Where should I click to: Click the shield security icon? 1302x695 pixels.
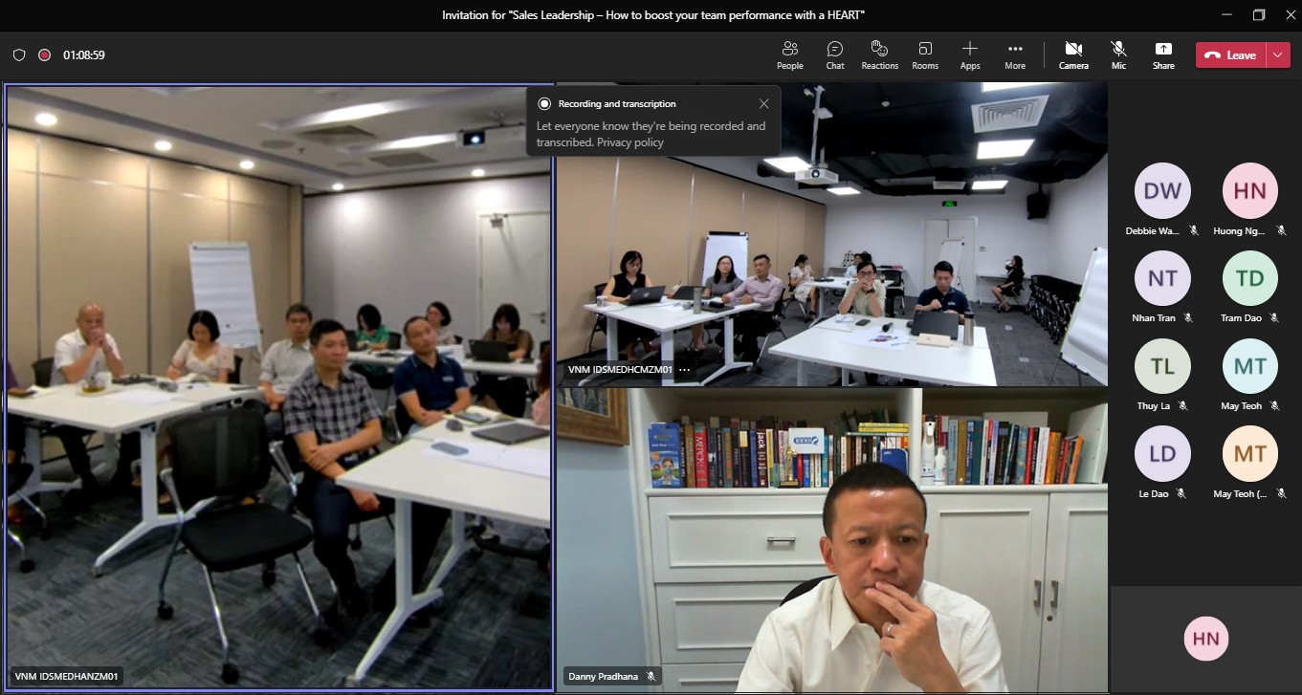19,55
